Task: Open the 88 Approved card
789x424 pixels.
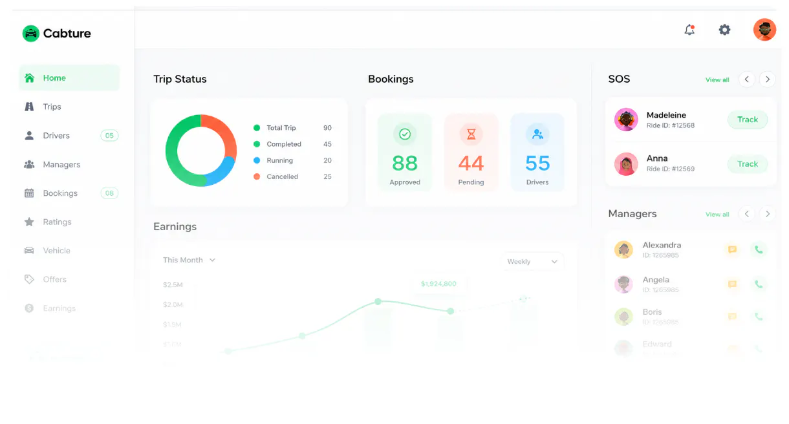Action: pos(405,153)
